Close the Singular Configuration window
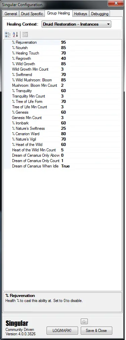The height and width of the screenshot is (340, 126). click(x=116, y=3)
